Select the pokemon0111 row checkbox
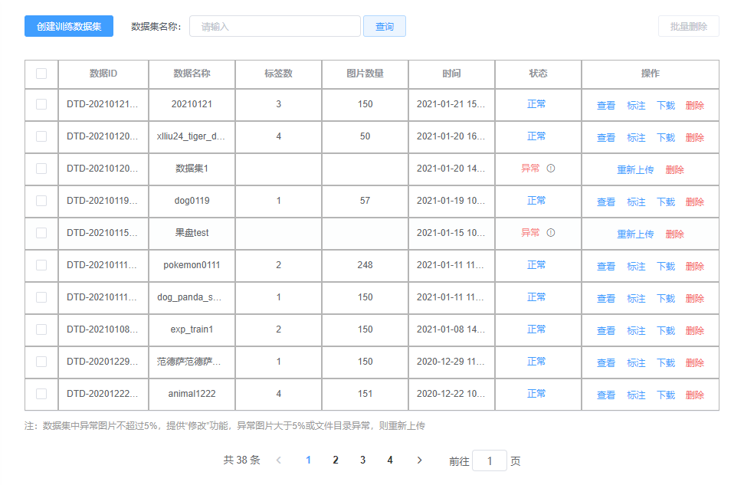 coord(41,265)
